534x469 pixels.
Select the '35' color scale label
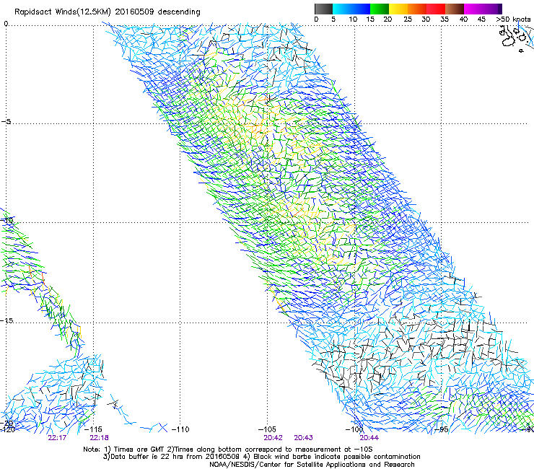[x=445, y=19]
